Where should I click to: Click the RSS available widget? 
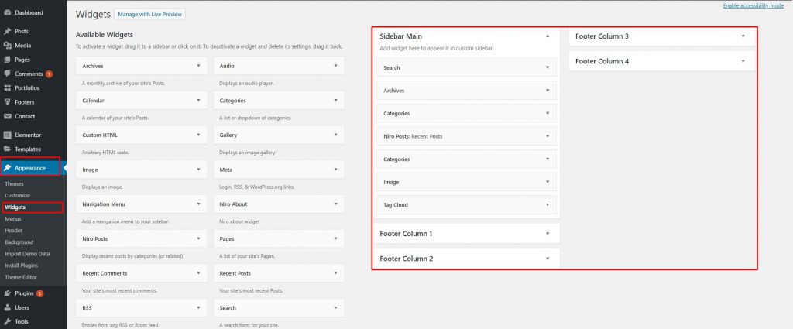[x=142, y=308]
